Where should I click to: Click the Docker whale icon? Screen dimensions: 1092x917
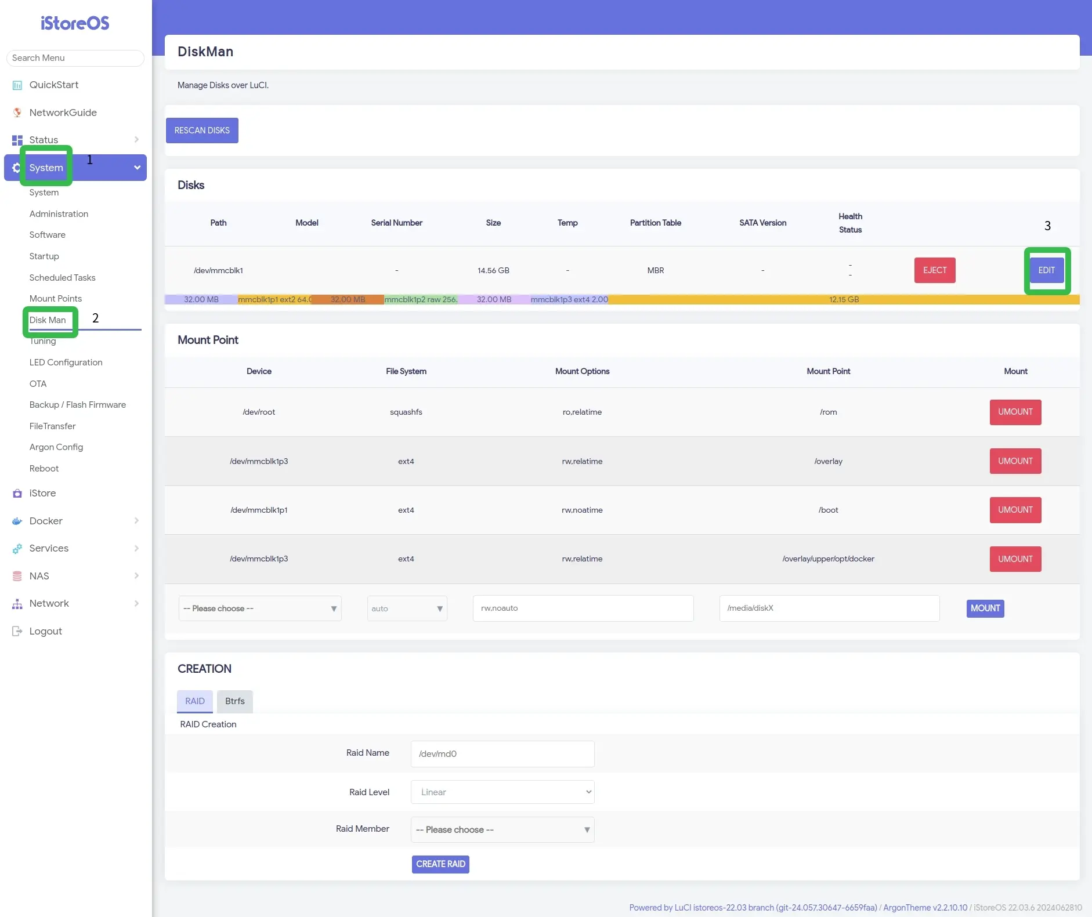point(17,521)
